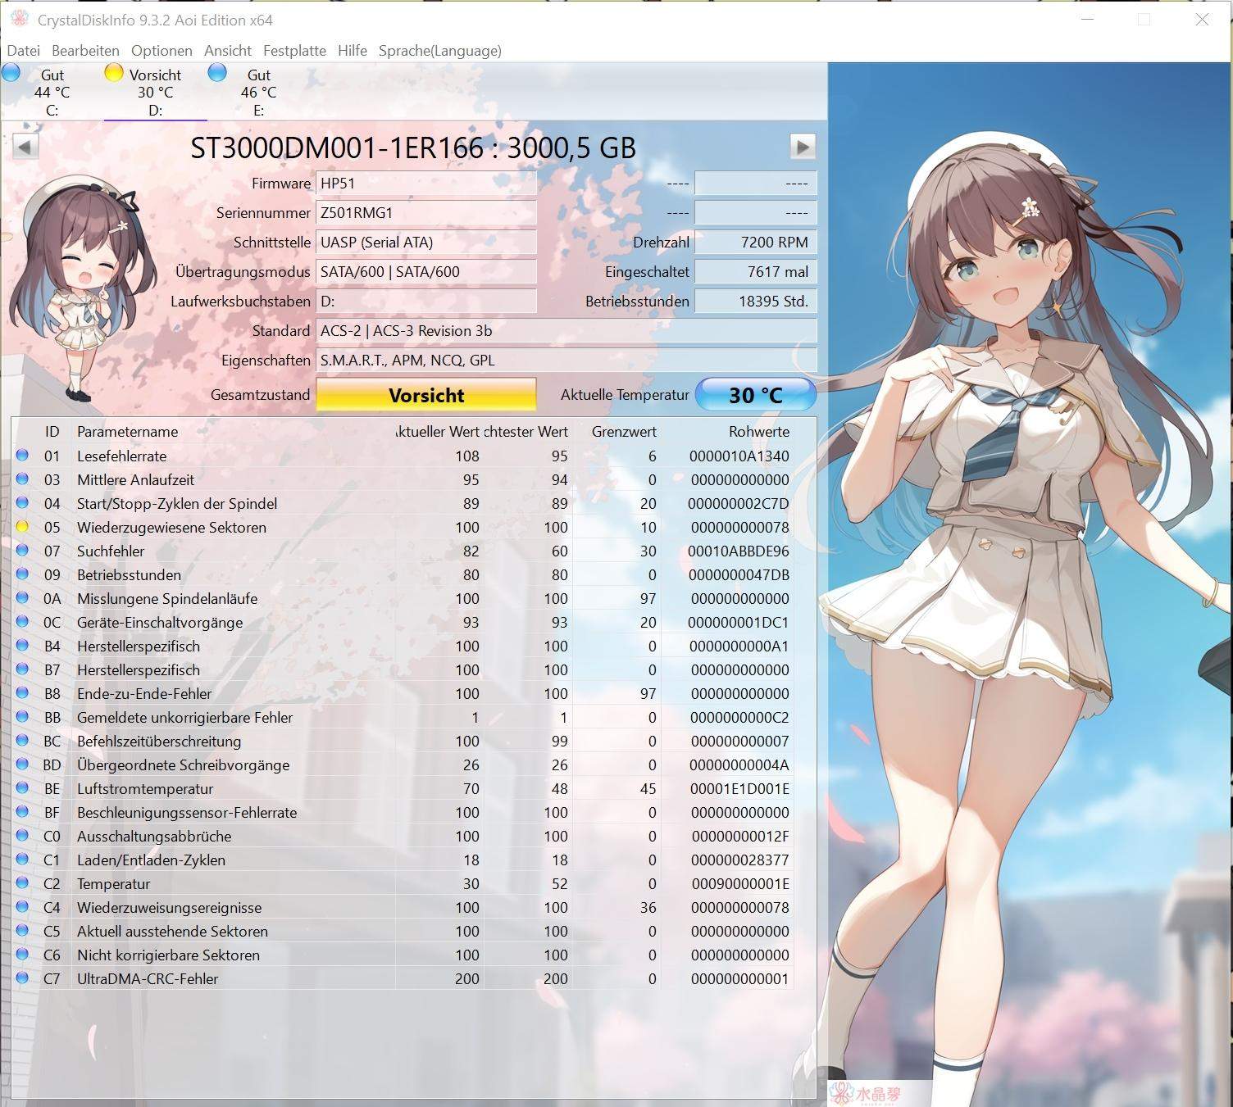
Task: Click the next drive arrow button
Action: click(803, 147)
